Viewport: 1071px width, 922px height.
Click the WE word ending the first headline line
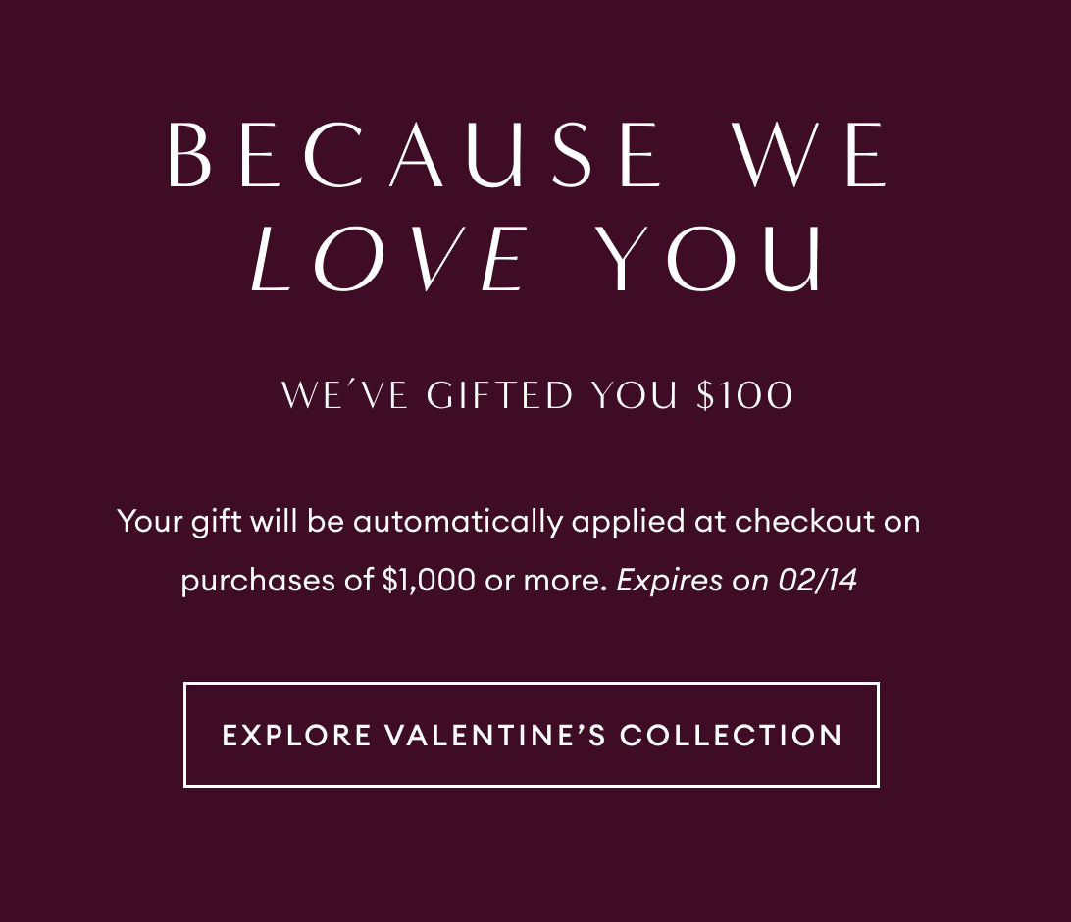[x=813, y=156]
